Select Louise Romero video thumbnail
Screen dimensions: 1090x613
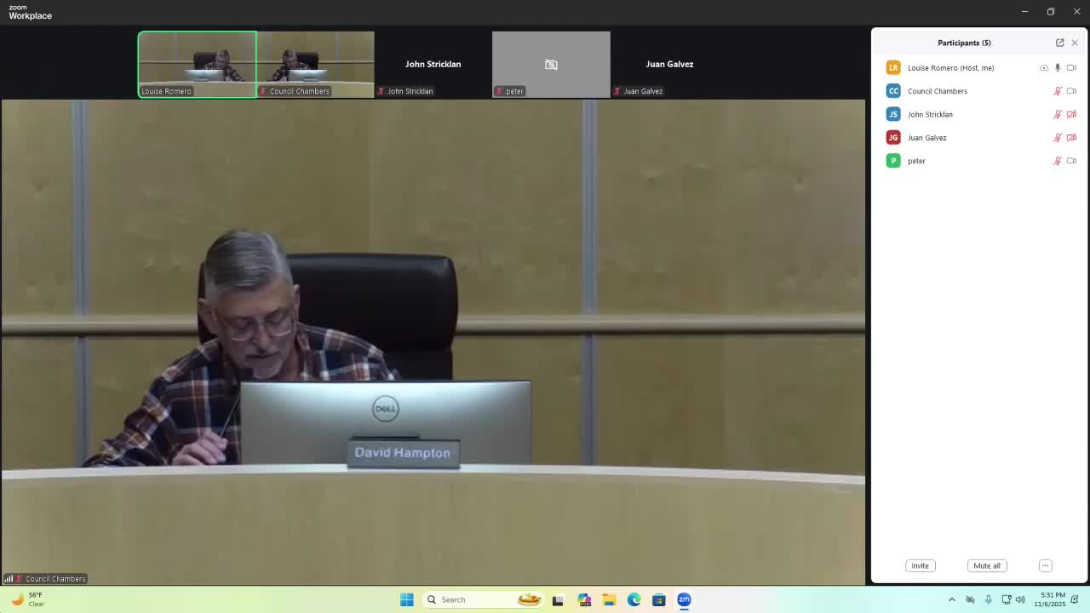[198, 65]
